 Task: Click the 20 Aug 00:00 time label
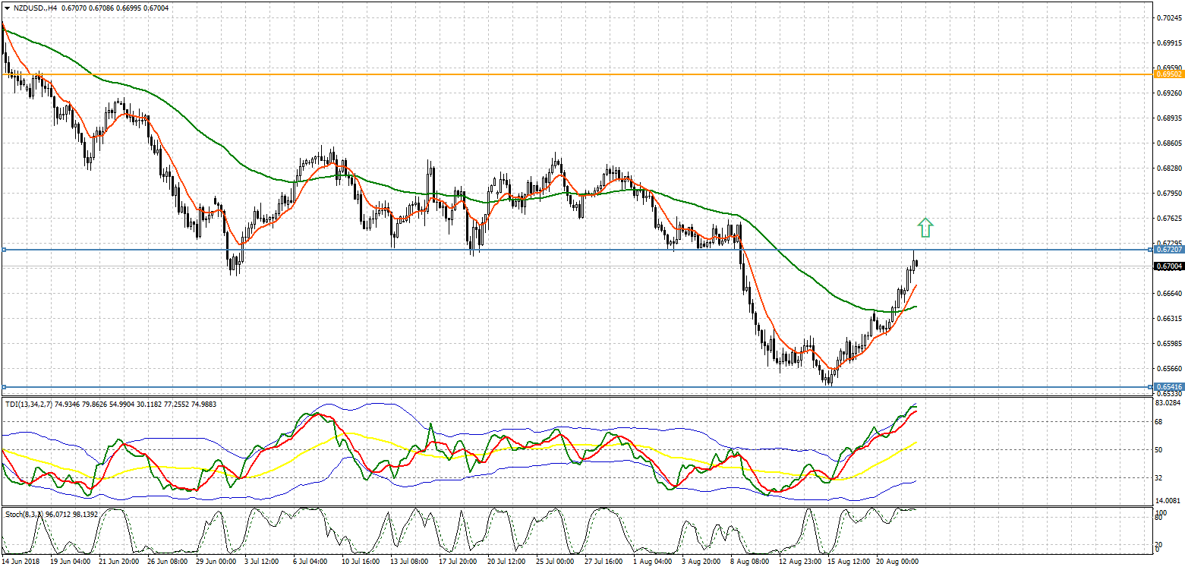pos(897,562)
